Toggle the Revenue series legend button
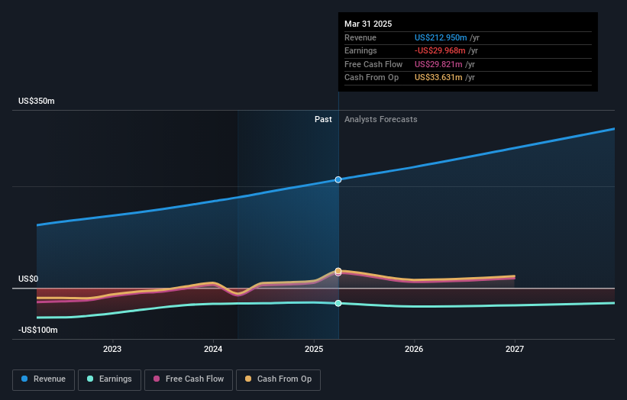The image size is (627, 400). (44, 379)
